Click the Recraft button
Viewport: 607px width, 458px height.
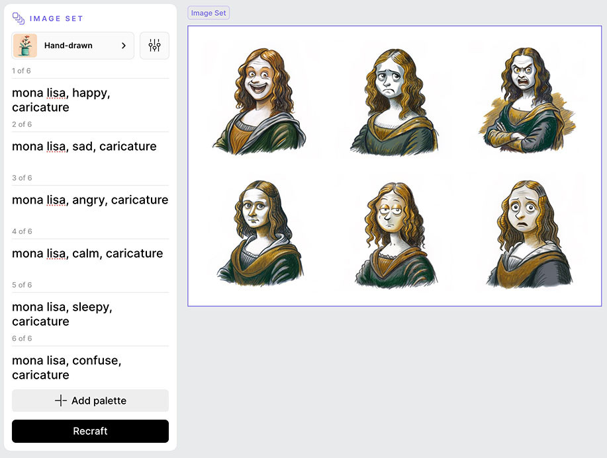pos(90,431)
